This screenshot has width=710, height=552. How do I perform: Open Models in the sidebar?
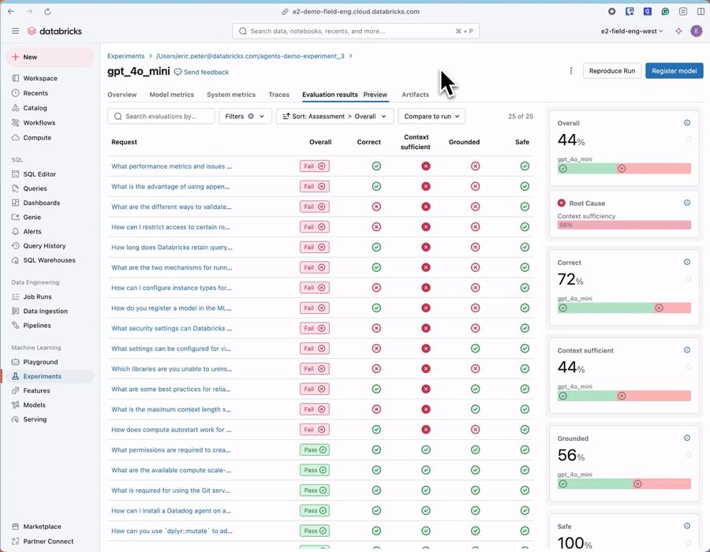34,405
